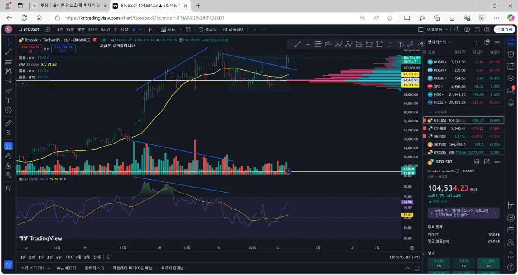Open the timeframe dropdown arrow next to 날
Screen dimensions: 518x275
[140, 29]
